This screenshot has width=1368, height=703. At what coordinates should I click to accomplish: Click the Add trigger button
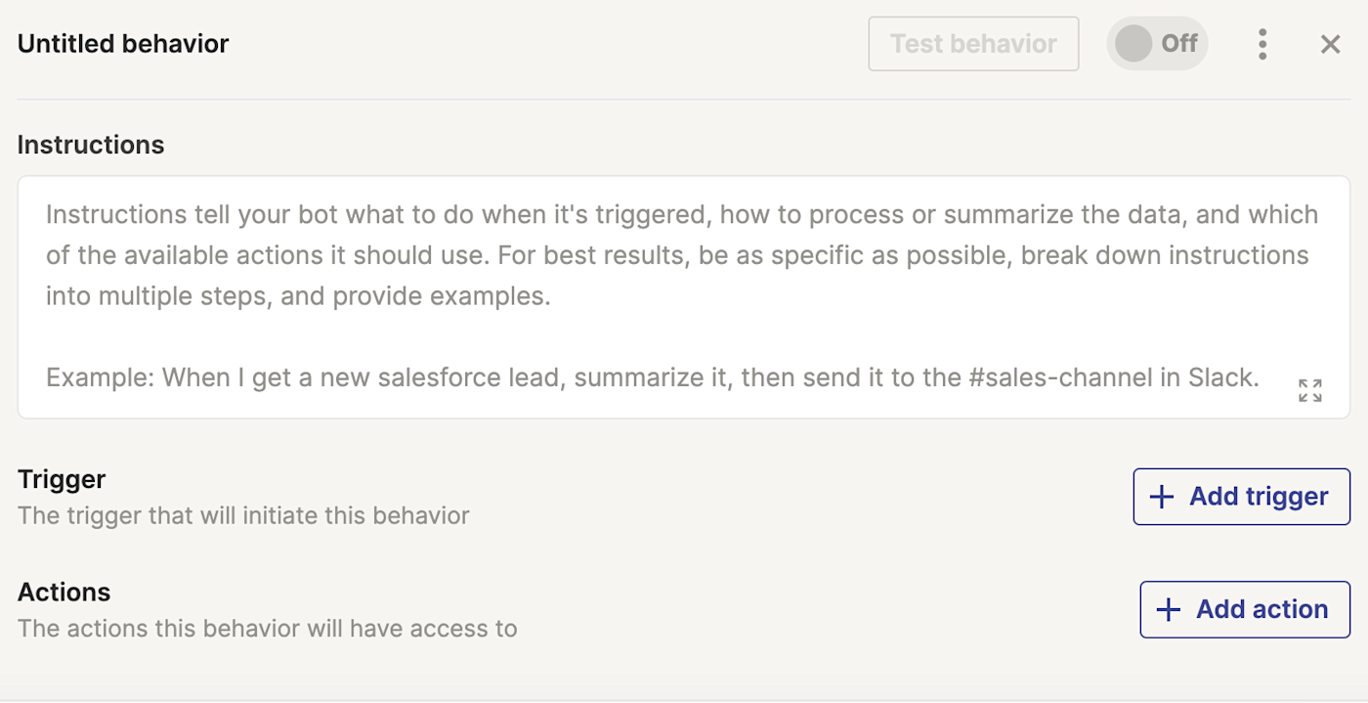click(1241, 497)
